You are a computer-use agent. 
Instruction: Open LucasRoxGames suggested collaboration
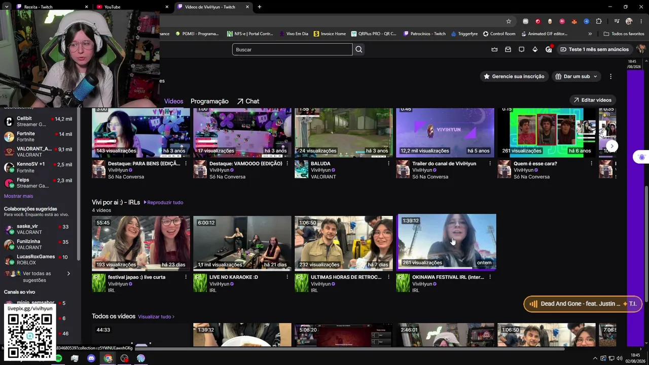click(x=38, y=260)
